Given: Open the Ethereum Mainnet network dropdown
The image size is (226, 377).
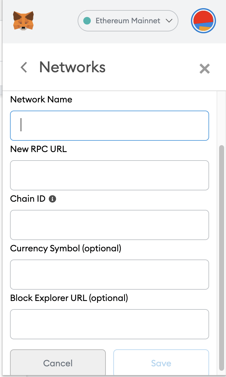Looking at the screenshot, I should (x=128, y=21).
